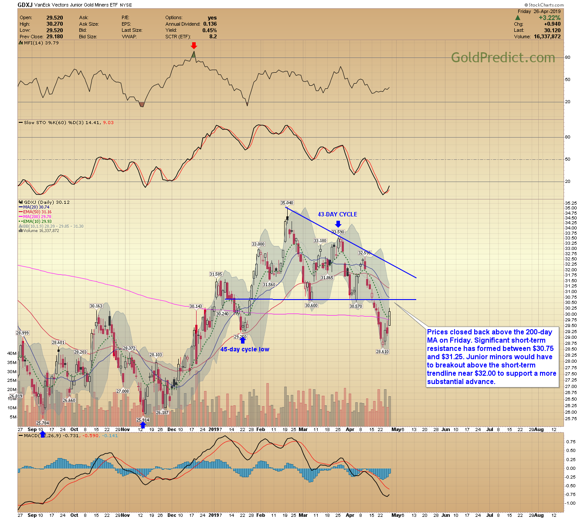Click the 28.610 low price label

tap(382, 352)
